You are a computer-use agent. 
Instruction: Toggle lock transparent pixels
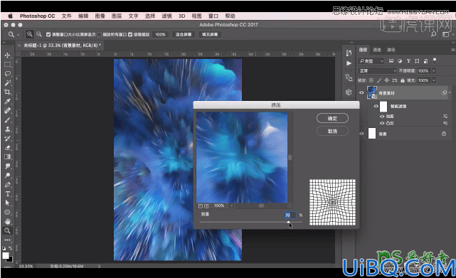tap(371, 80)
